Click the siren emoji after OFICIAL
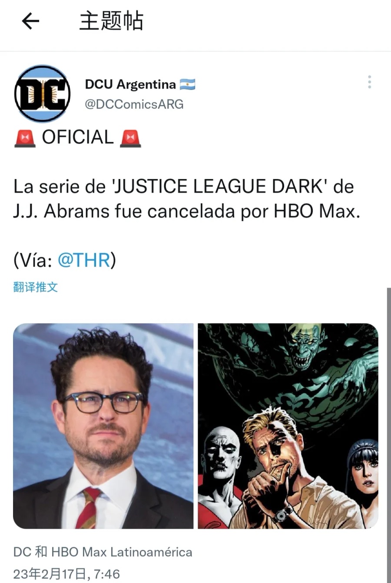Viewport: 391px width, 583px height. 130,138
